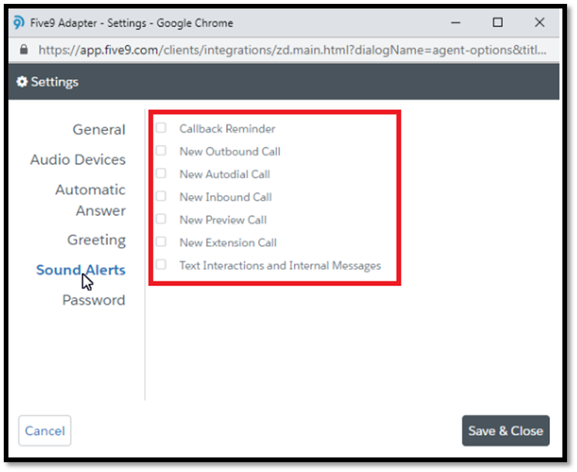
Task: Maximize the Five9 Adapter window
Action: pos(498,23)
